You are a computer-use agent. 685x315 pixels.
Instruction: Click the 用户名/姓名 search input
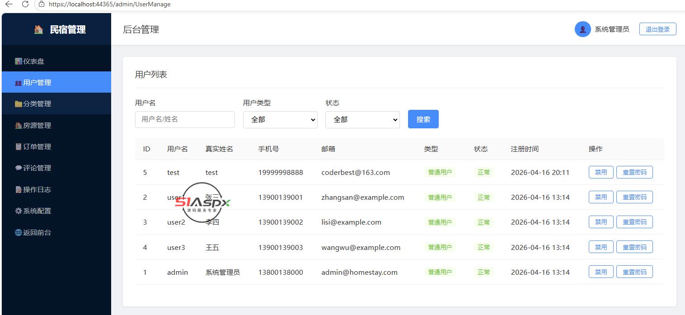coord(185,119)
